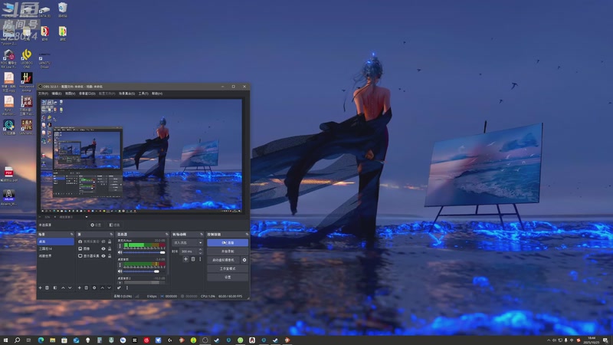Image resolution: width=613 pixels, height=345 pixels.
Task: Float the Audio Mixer panel with dock icon
Action: (167, 235)
